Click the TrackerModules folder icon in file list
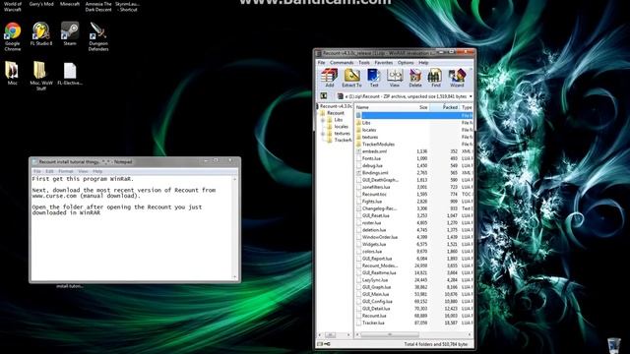Screen dimensions: 630x354 (358, 145)
